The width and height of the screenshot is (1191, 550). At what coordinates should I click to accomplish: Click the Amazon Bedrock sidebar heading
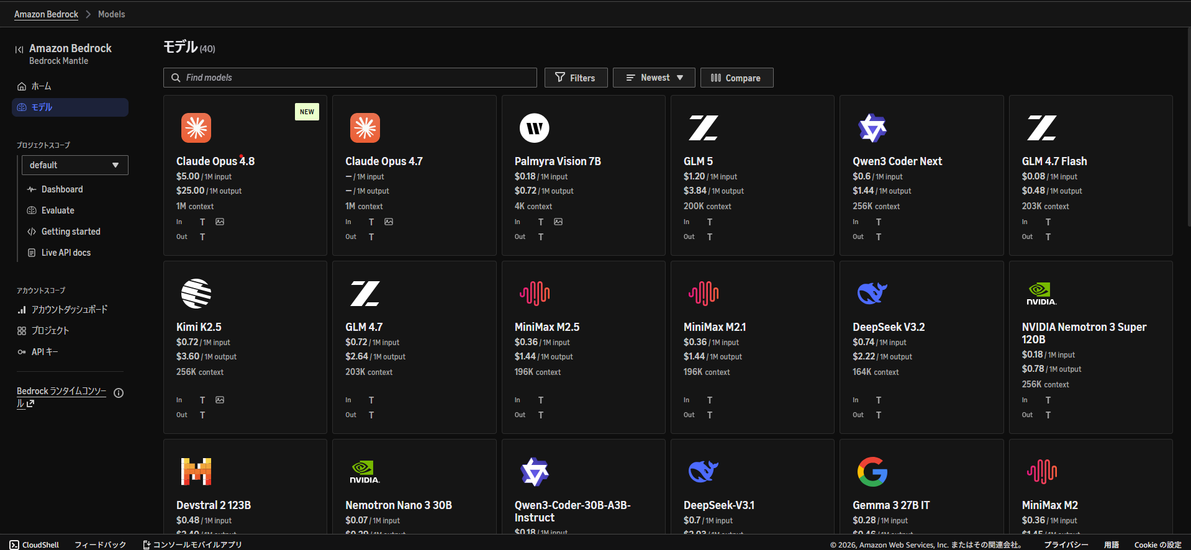pos(70,48)
